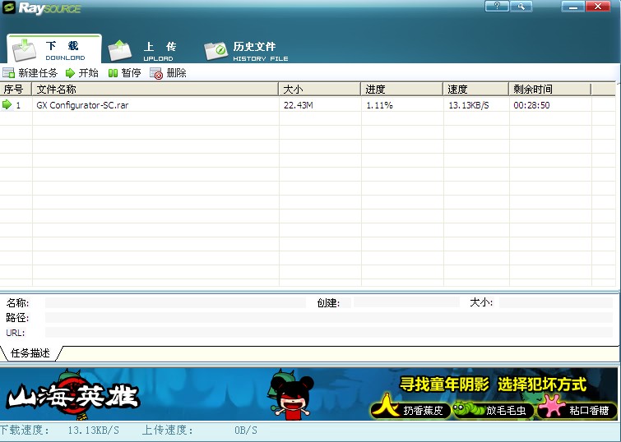Image resolution: width=621 pixels, height=442 pixels.
Task: Select the 任务描述 task description tab
Action: pos(30,353)
